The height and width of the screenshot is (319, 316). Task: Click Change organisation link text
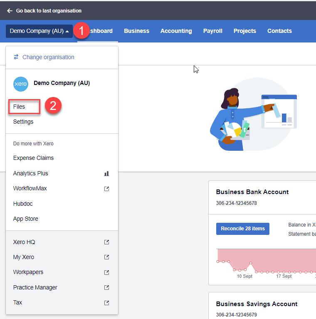click(48, 57)
